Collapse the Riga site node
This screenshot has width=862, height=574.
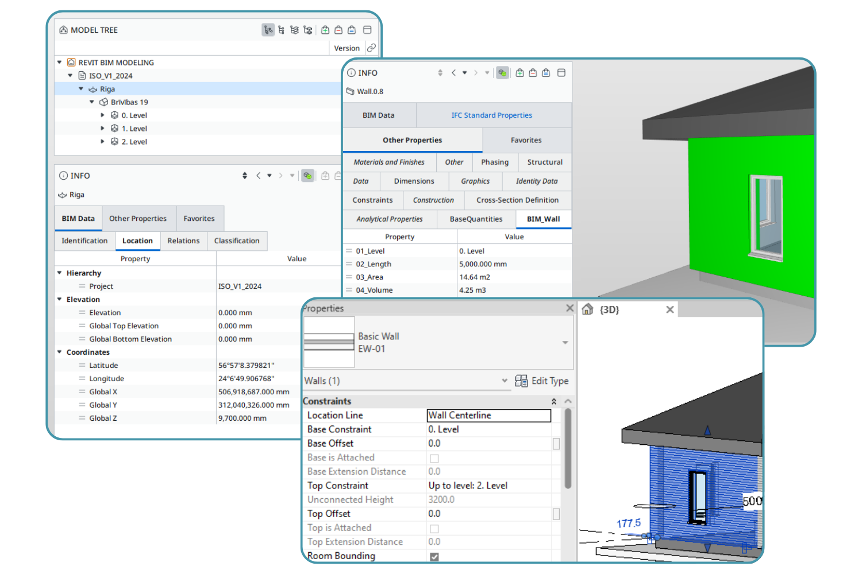(81, 88)
